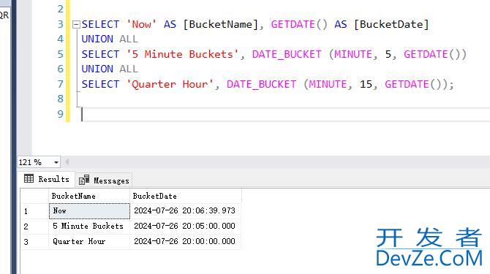Select the 'Quarter Hour' cell
The image size is (490, 274).
89,242
